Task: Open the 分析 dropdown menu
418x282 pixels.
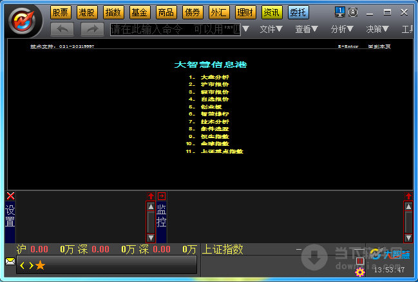Action: coord(342,29)
